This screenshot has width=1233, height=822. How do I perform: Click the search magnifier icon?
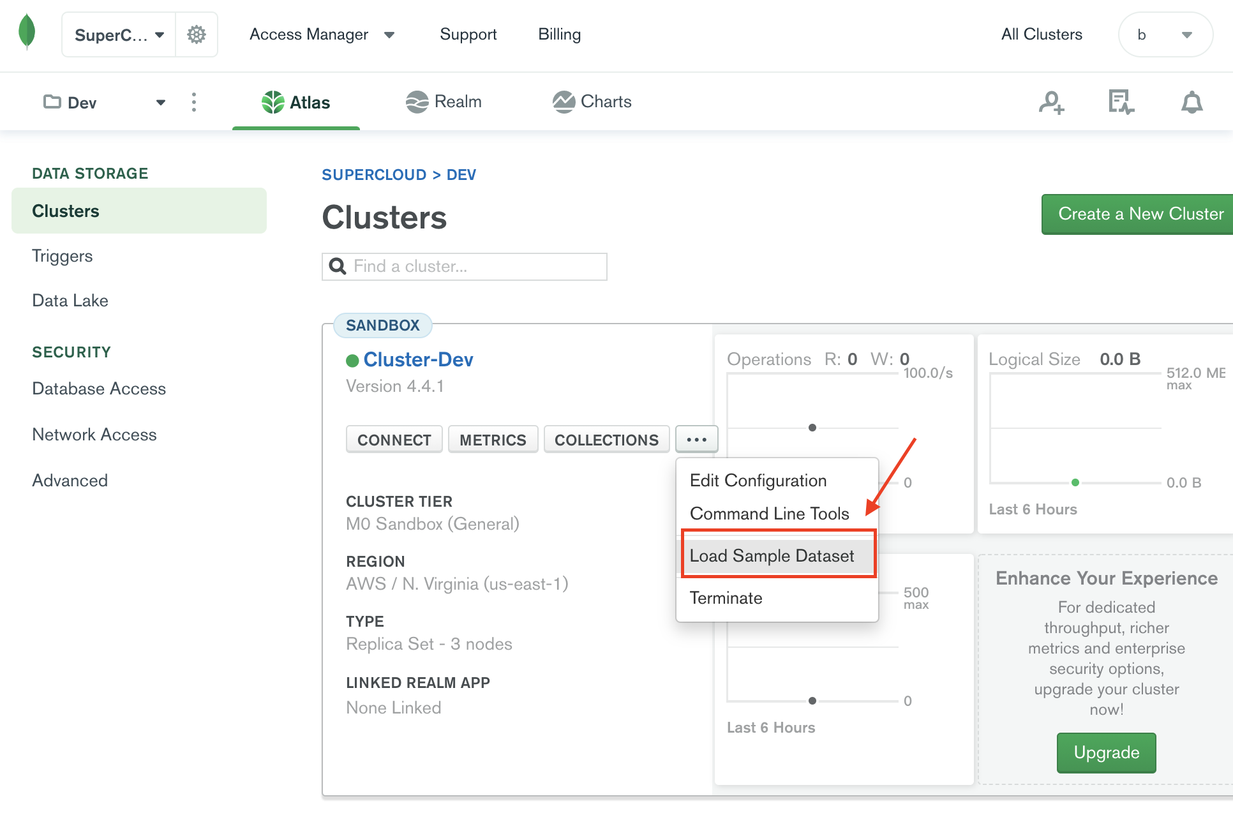click(338, 266)
